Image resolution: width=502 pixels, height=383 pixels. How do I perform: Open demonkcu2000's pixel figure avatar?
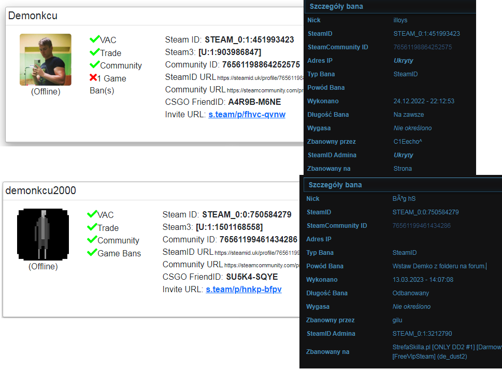[x=43, y=235]
